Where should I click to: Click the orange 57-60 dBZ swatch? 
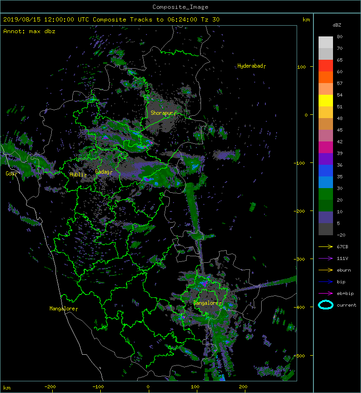point(326,77)
